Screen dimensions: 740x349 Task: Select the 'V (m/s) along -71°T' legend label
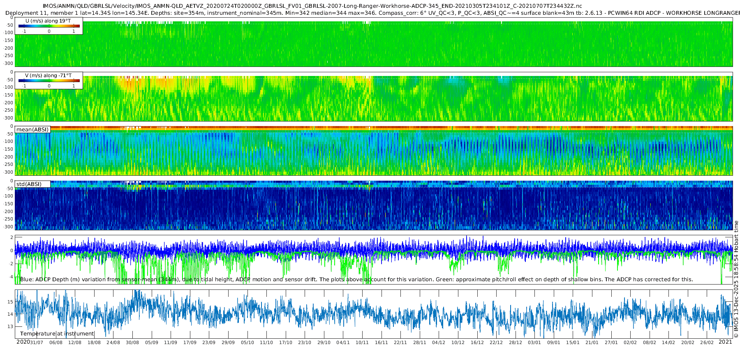tap(48, 76)
